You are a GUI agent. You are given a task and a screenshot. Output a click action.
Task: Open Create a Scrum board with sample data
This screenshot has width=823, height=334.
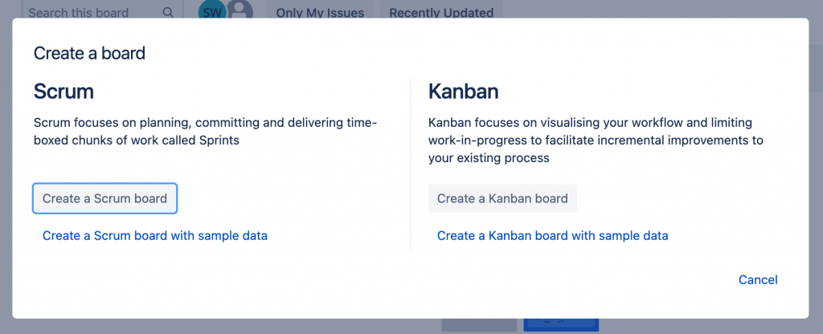tap(154, 235)
